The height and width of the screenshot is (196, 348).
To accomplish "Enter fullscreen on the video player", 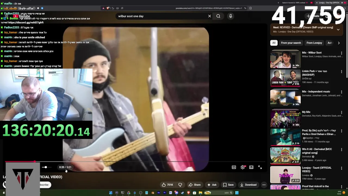I will (260, 167).
